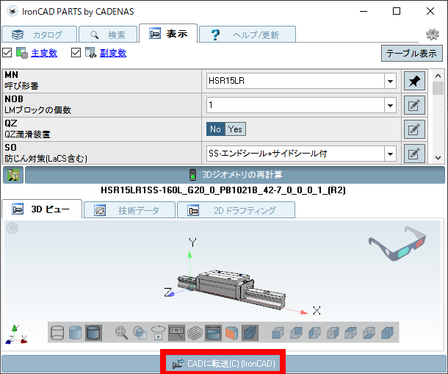
Task: Click the 3D anaglyph glasses icon
Action: point(397,244)
